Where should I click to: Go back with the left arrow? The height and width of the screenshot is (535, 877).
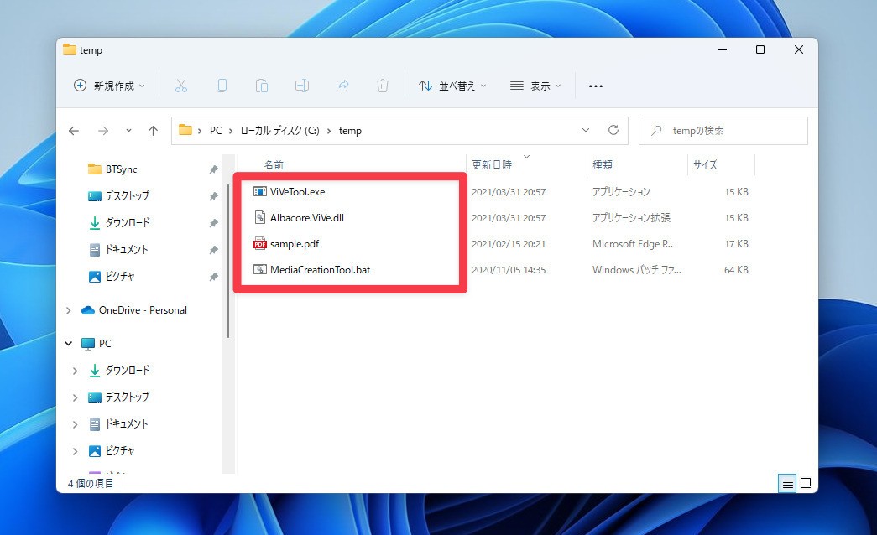(x=74, y=131)
